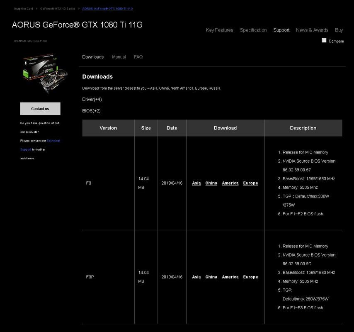
Task: Click '86.02.39.00.57' BIOS version text
Action: point(297,170)
